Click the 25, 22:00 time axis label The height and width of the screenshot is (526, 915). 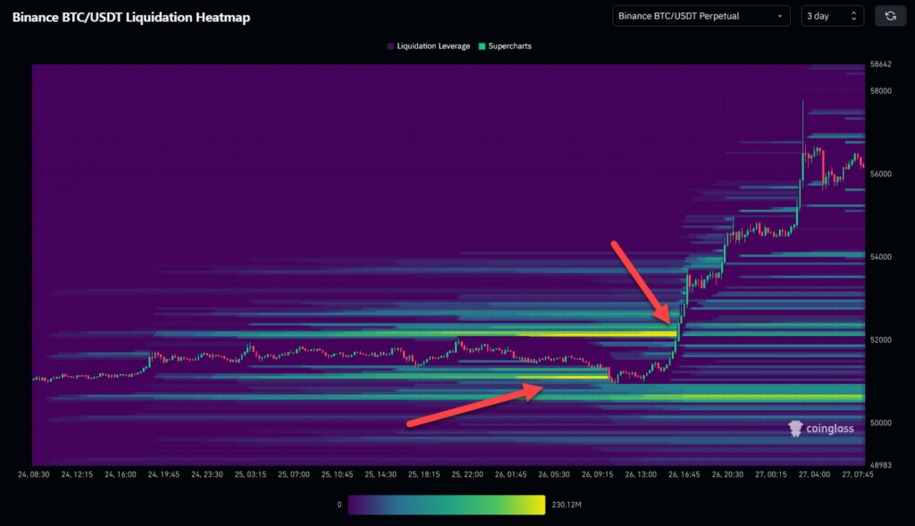pyautogui.click(x=466, y=475)
